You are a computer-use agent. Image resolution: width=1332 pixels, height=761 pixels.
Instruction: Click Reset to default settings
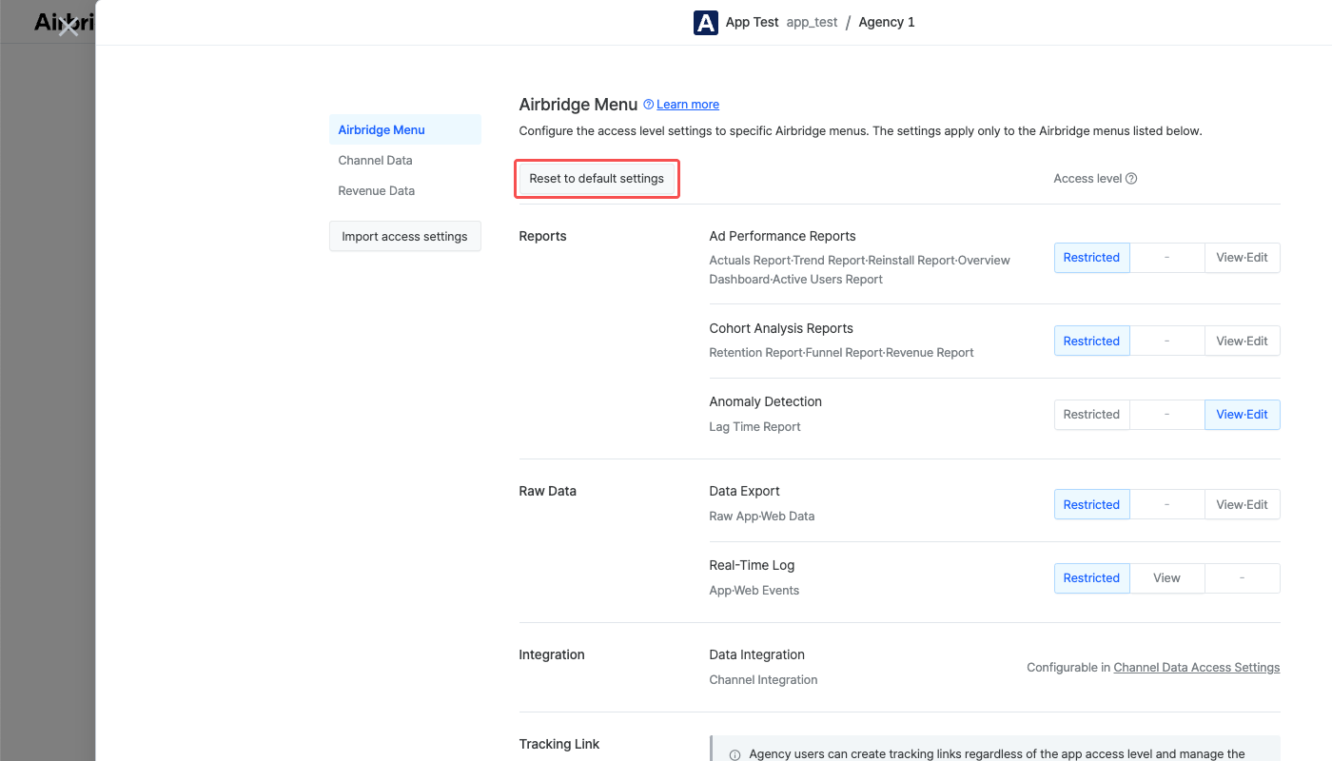tap(597, 179)
